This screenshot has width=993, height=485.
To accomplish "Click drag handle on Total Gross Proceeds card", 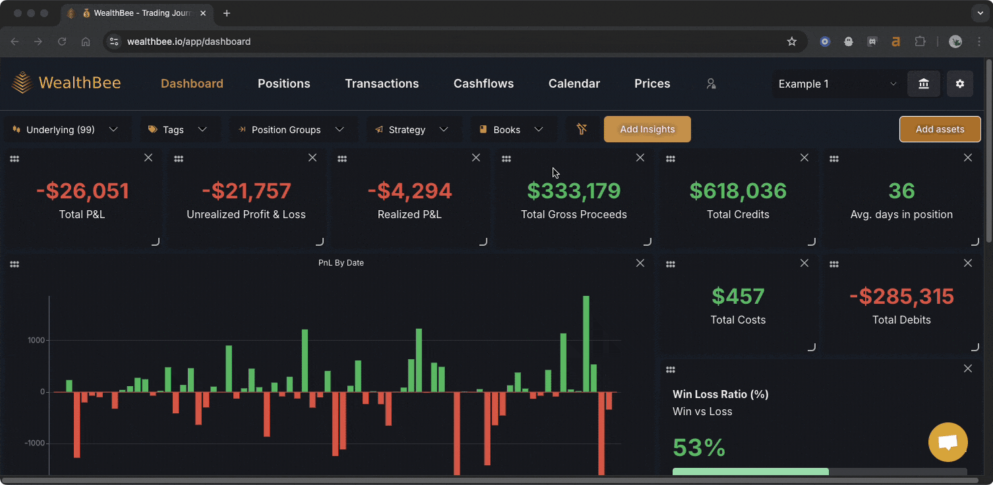I will tap(506, 159).
